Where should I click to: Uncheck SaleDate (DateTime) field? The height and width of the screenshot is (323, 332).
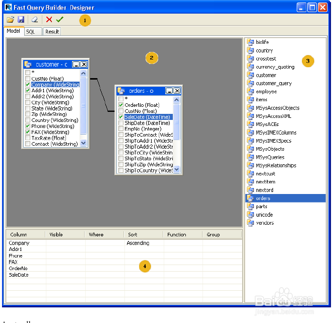[121, 117]
